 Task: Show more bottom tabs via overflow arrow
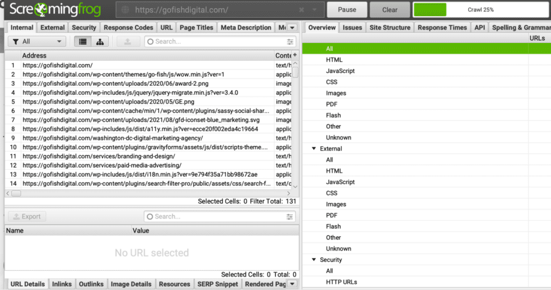(292, 284)
